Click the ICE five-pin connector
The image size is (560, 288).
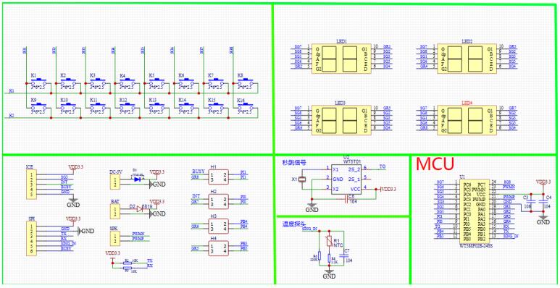[x=31, y=184]
